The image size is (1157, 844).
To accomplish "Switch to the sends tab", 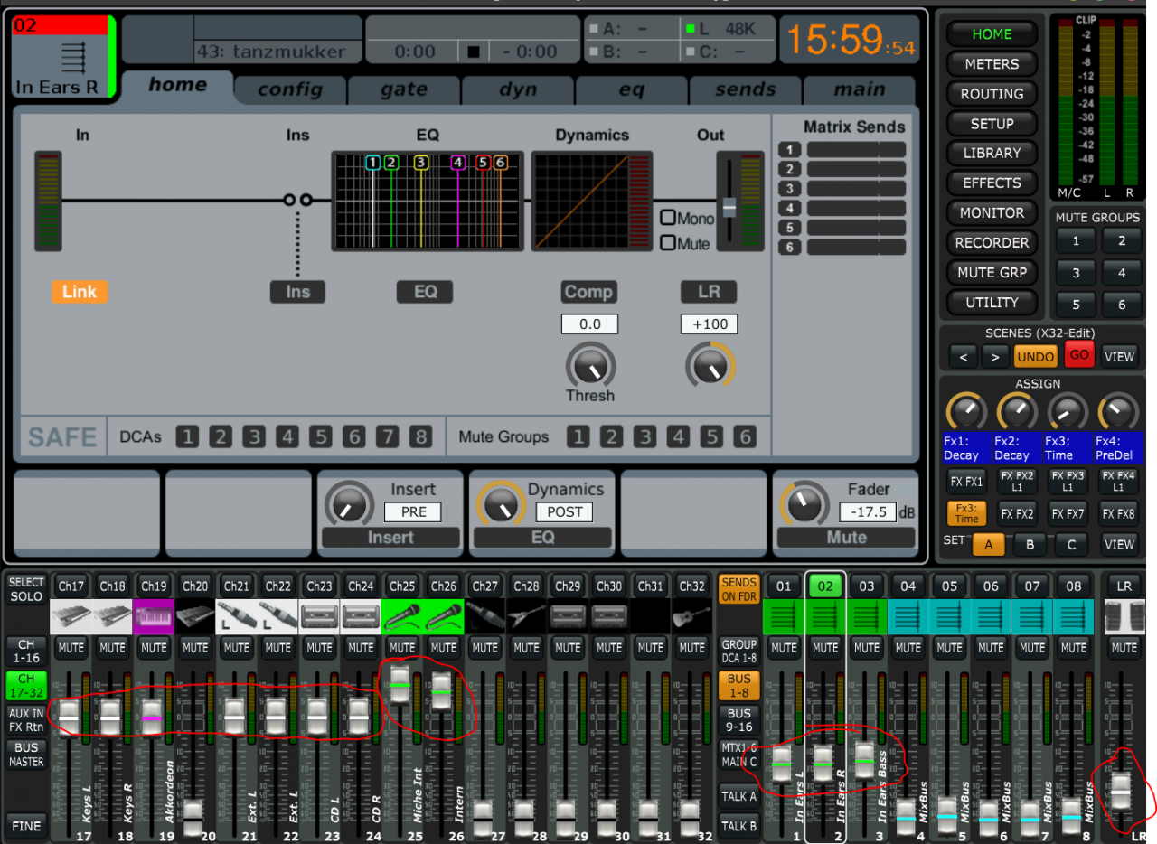I will [x=746, y=89].
